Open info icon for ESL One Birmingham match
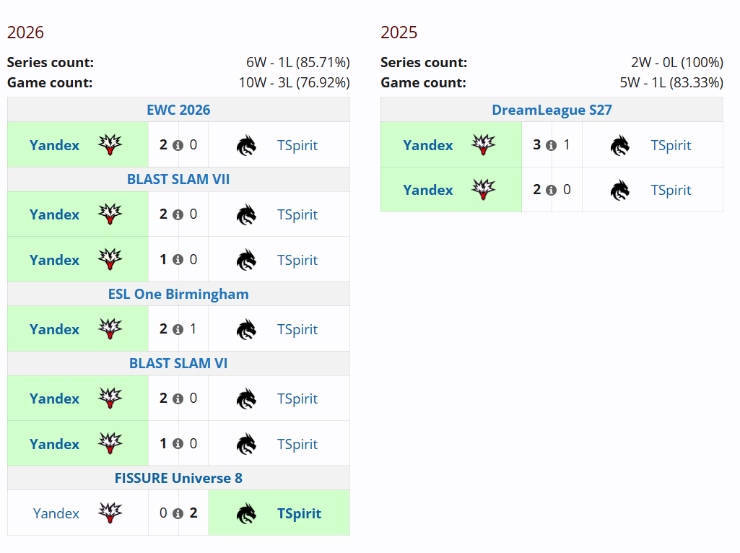This screenshot has width=740, height=553. click(178, 329)
